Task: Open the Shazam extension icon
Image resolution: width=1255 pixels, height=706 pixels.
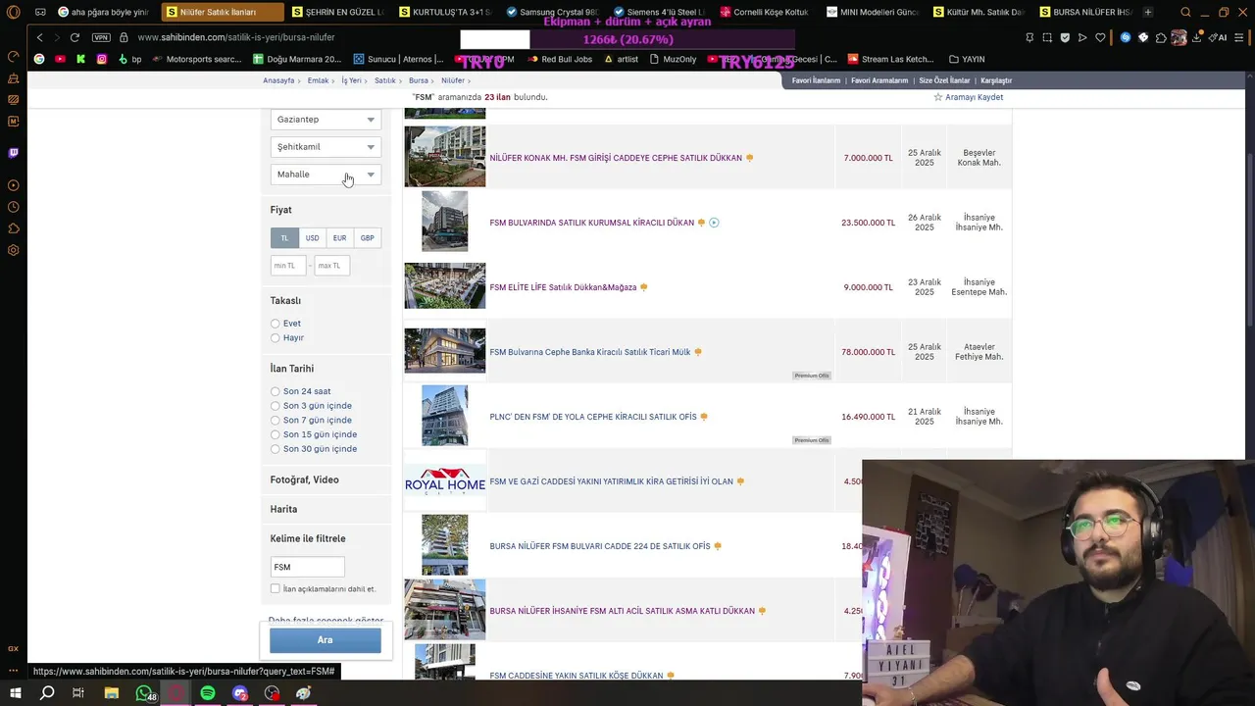Action: 1126,37
